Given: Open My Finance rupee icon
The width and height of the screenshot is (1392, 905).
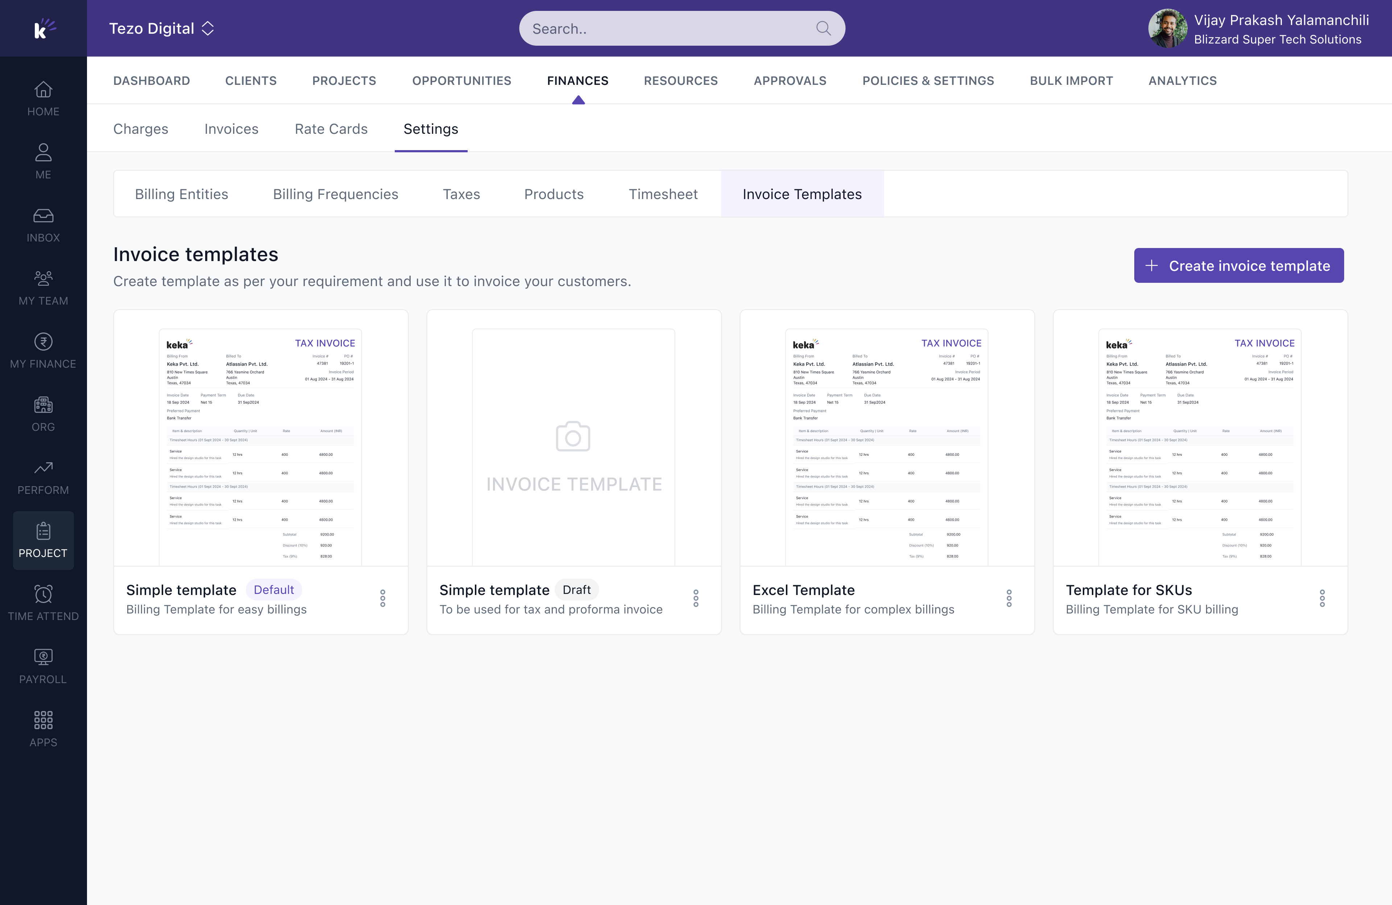Looking at the screenshot, I should pos(43,342).
